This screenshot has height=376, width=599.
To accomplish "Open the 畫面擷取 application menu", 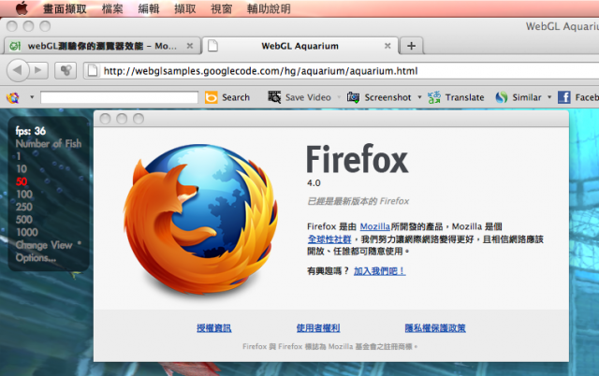I will (x=65, y=8).
